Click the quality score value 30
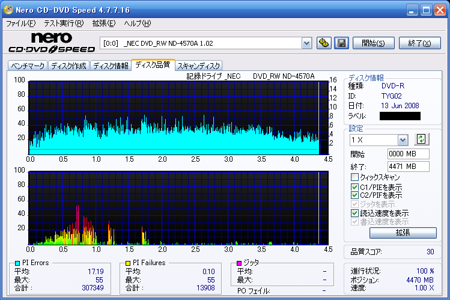Image resolution: width=450 pixels, height=300 pixels. tap(430, 252)
